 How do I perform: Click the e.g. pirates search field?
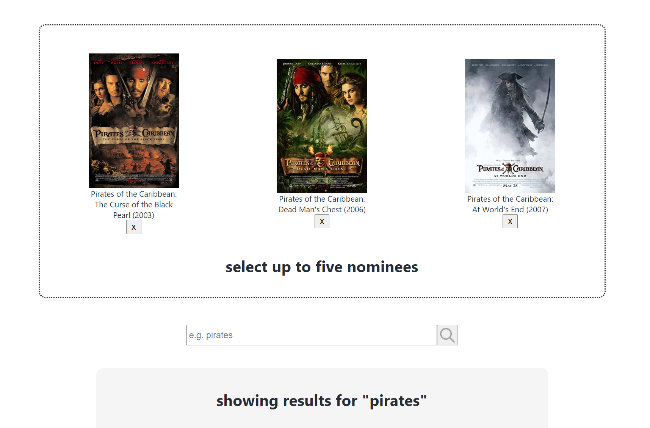coord(312,335)
